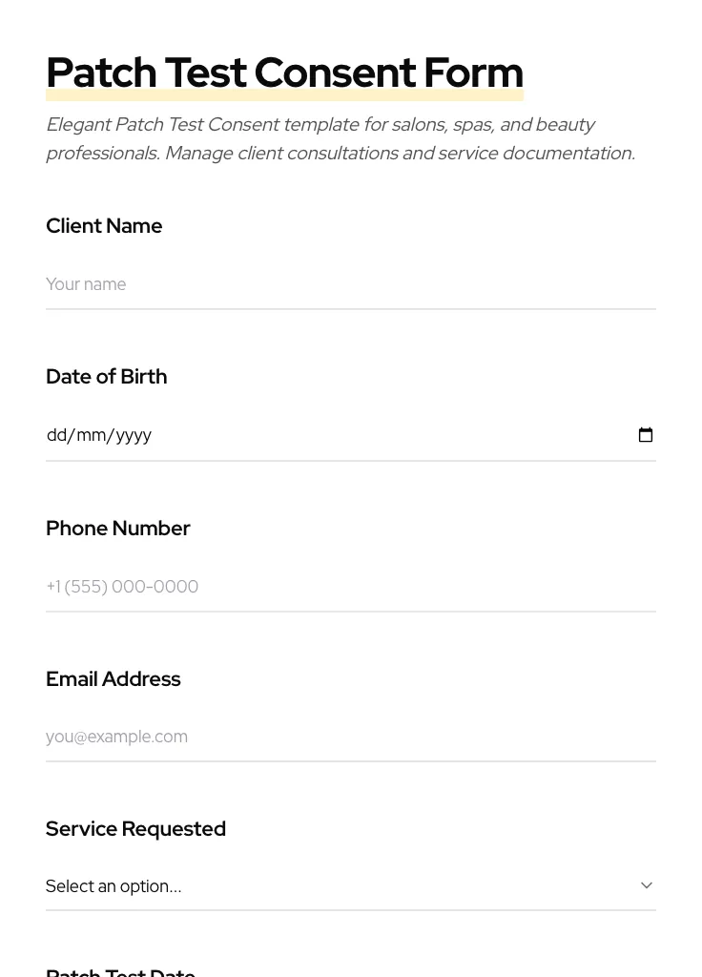Click the Phone Number input field
This screenshot has width=702, height=977.
350,587
